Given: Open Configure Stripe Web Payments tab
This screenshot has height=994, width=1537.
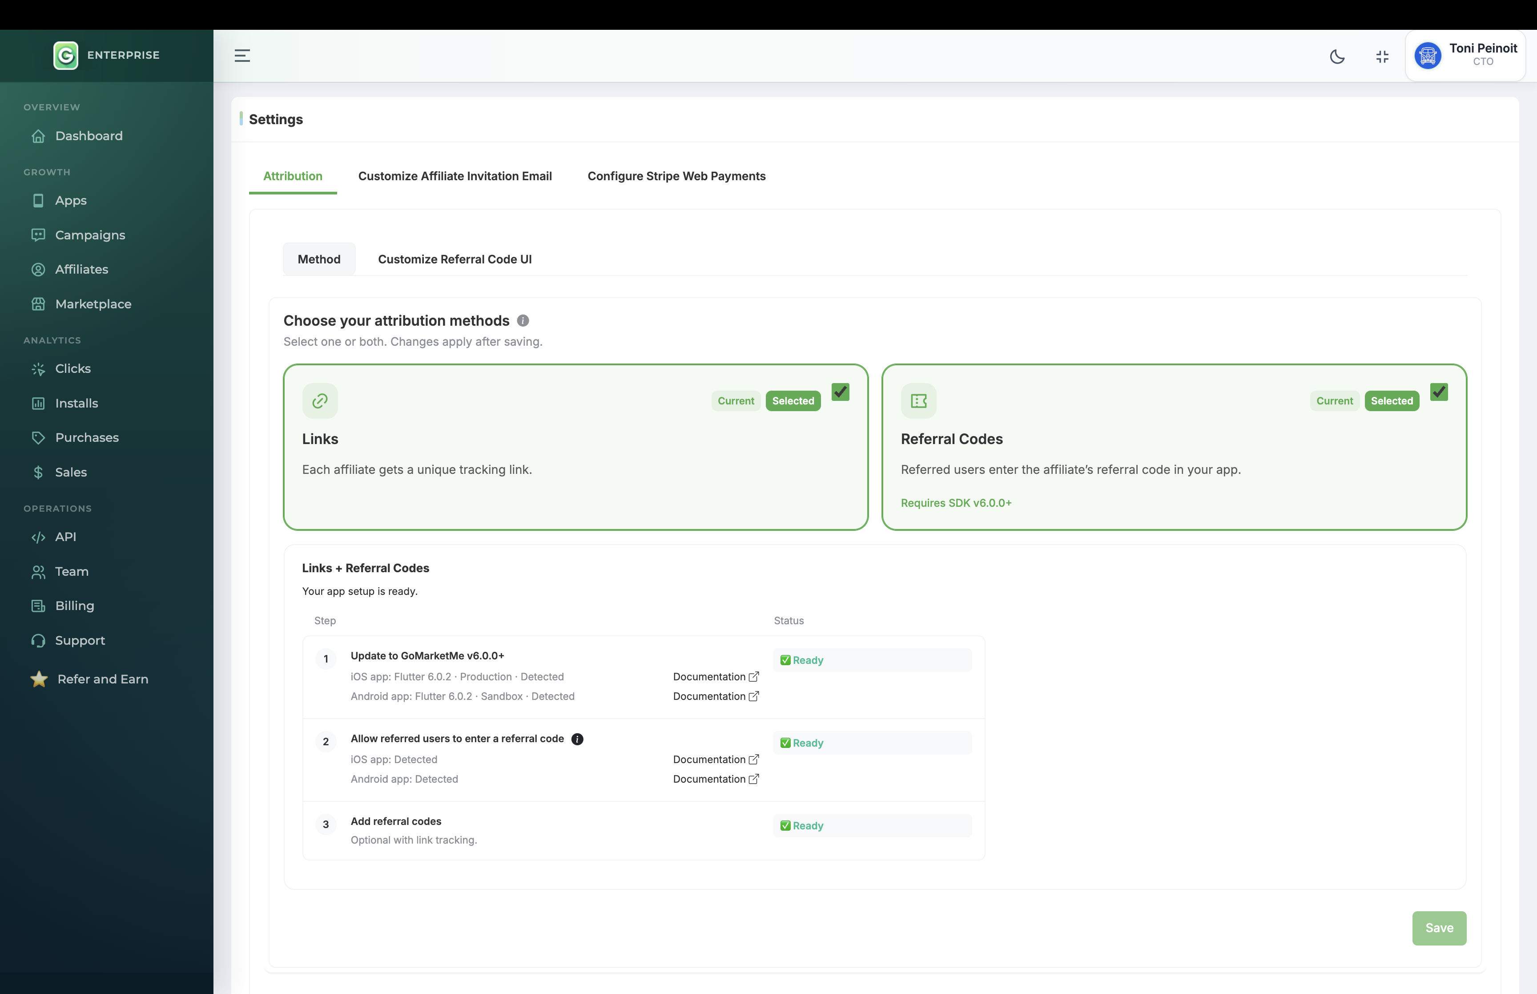Looking at the screenshot, I should pyautogui.click(x=676, y=176).
